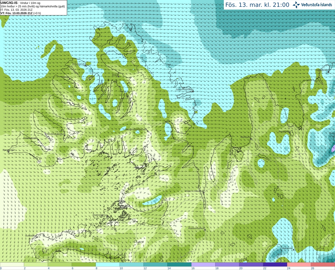Click the legend value '24'
Screen dimensions: 335x270
[x=289, y=268]
